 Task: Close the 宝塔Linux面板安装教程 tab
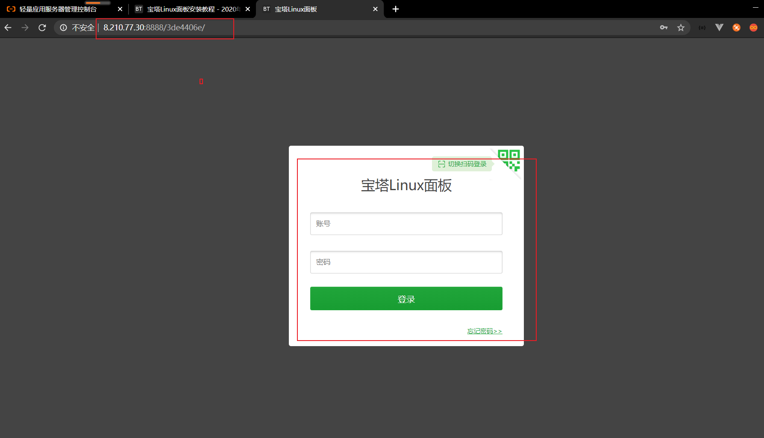click(x=248, y=9)
